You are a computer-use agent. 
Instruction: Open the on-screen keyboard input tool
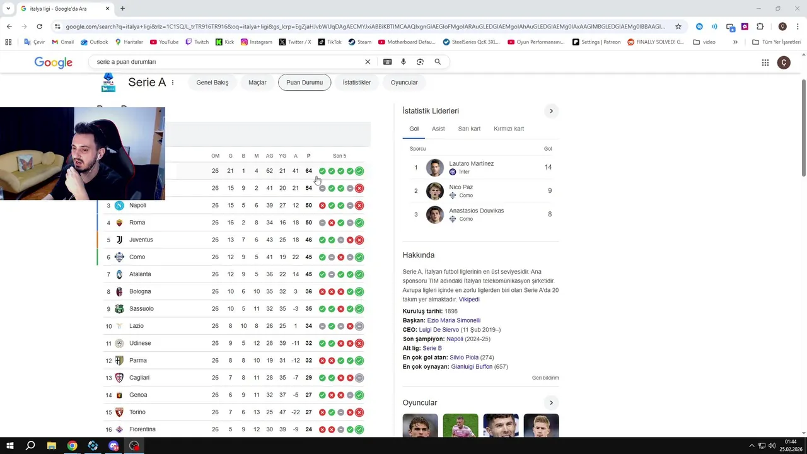387,62
